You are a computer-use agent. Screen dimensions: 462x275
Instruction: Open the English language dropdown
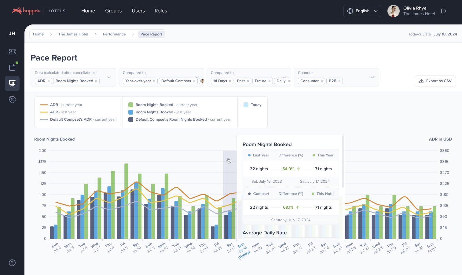pyautogui.click(x=362, y=11)
